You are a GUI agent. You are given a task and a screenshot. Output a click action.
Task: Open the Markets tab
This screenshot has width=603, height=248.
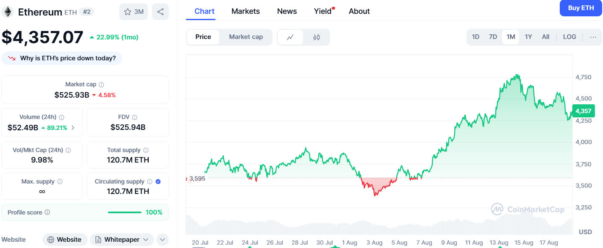(x=246, y=11)
